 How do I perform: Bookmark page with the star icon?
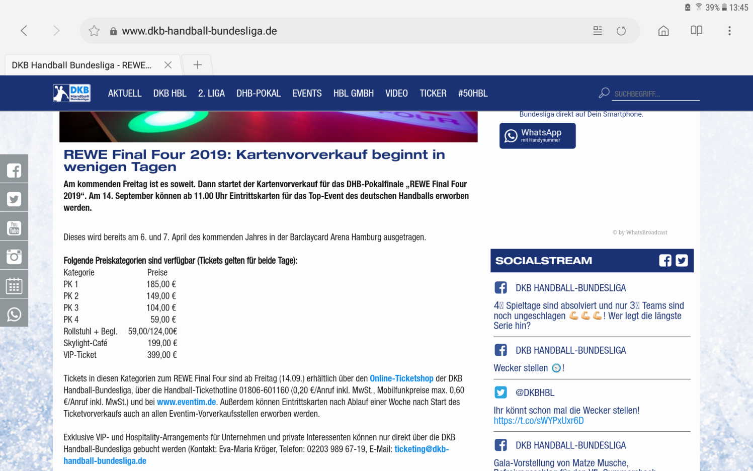click(94, 31)
